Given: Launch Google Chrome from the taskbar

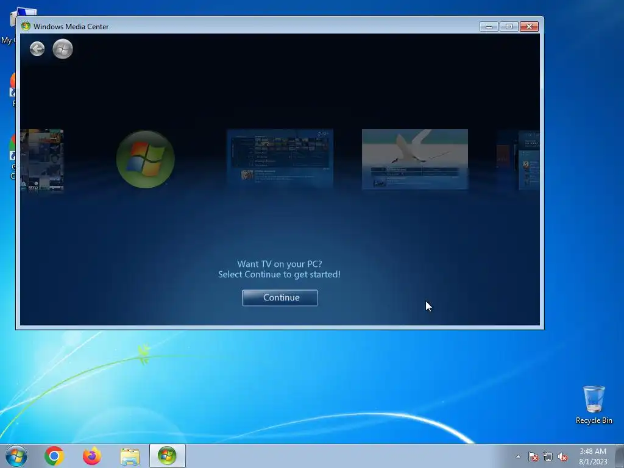Looking at the screenshot, I should [54, 456].
